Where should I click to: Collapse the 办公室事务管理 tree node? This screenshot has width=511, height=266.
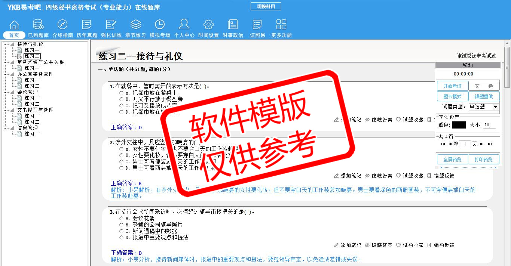pyautogui.click(x=6, y=74)
